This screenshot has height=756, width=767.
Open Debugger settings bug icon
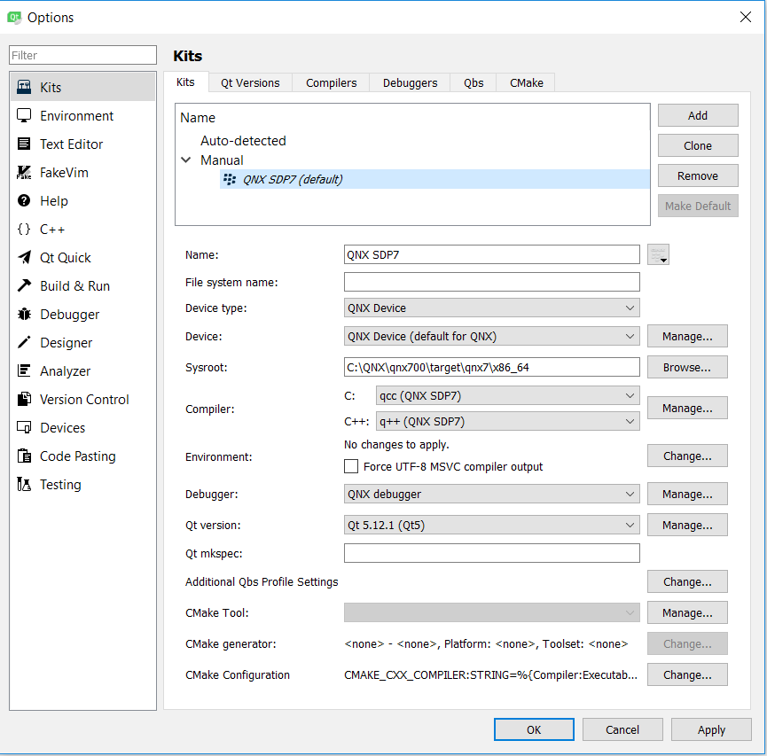(24, 314)
